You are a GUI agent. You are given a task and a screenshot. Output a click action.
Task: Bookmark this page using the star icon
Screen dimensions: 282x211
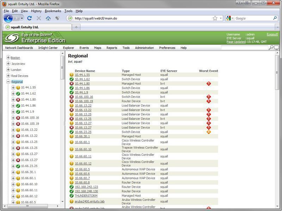215,18
